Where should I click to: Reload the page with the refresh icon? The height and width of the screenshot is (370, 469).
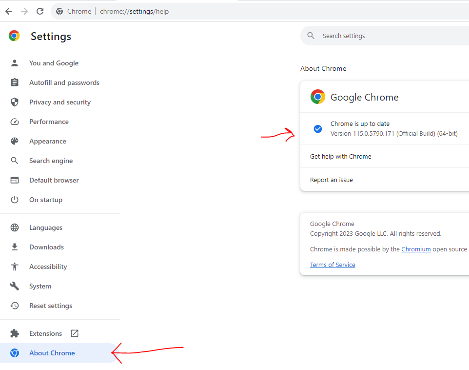(40, 11)
